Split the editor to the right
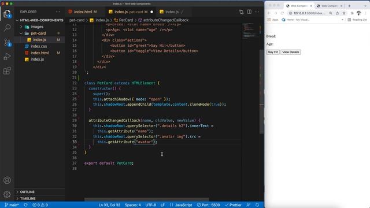The height and width of the screenshot is (208, 370). tap(249, 12)
